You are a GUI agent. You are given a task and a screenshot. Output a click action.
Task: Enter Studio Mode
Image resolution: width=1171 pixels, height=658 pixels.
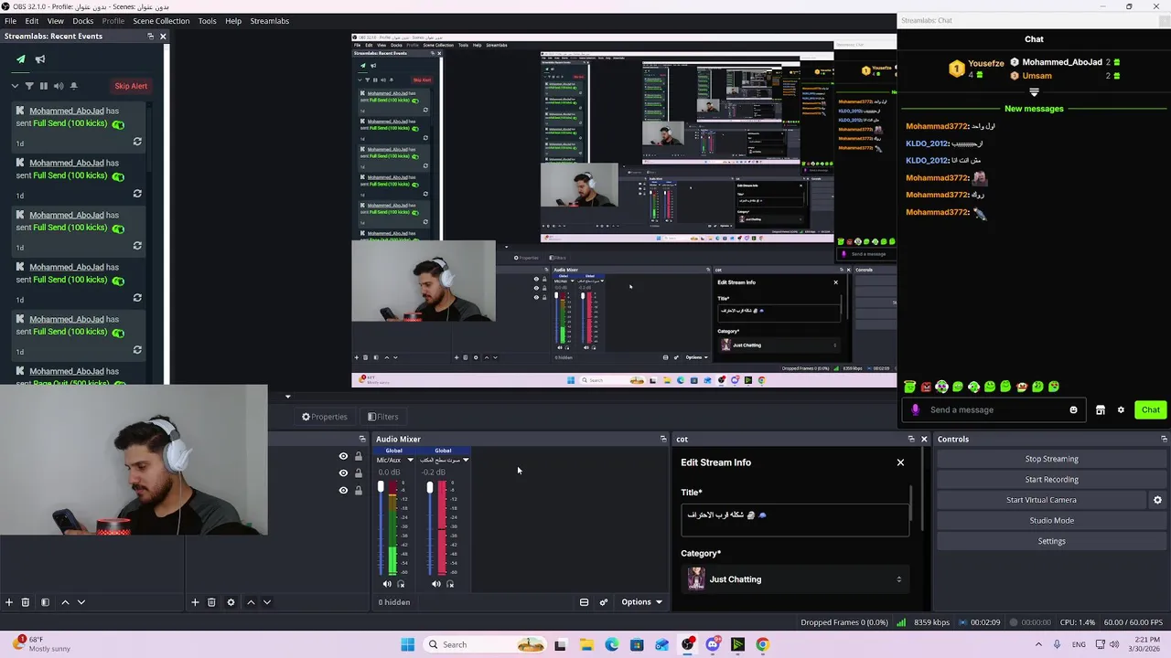(1051, 521)
